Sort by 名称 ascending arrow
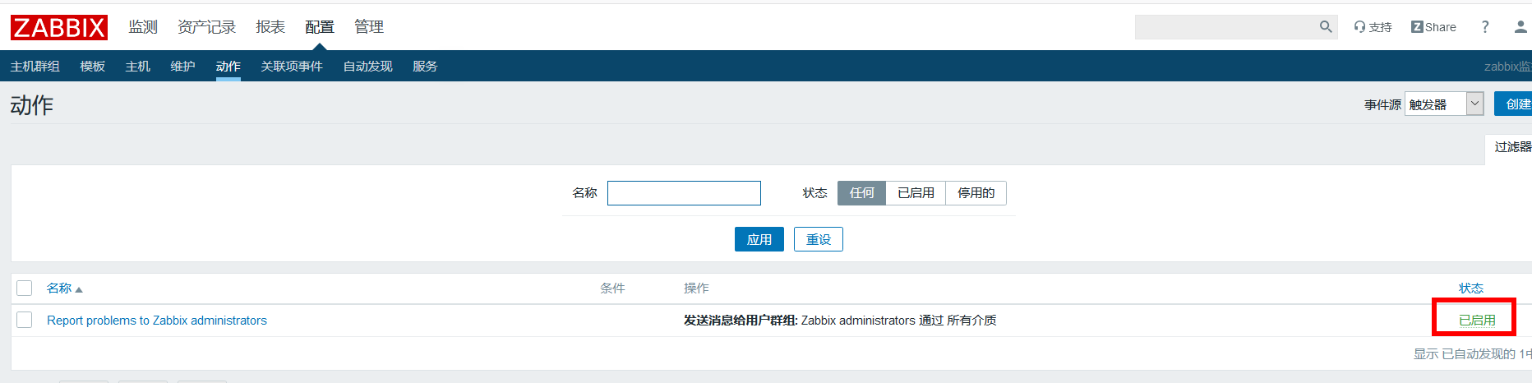 pyautogui.click(x=79, y=289)
